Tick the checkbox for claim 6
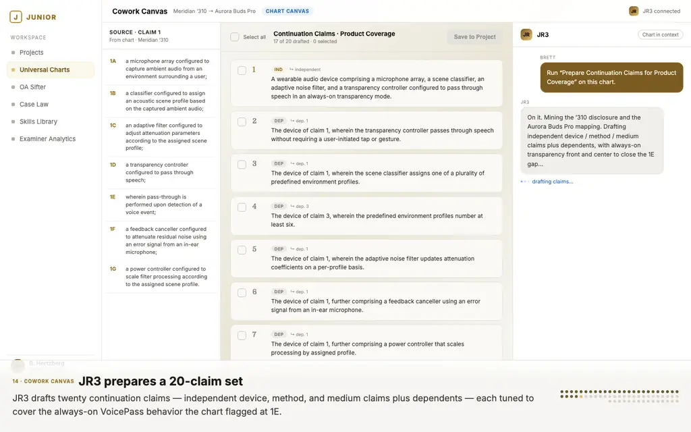 coord(242,293)
